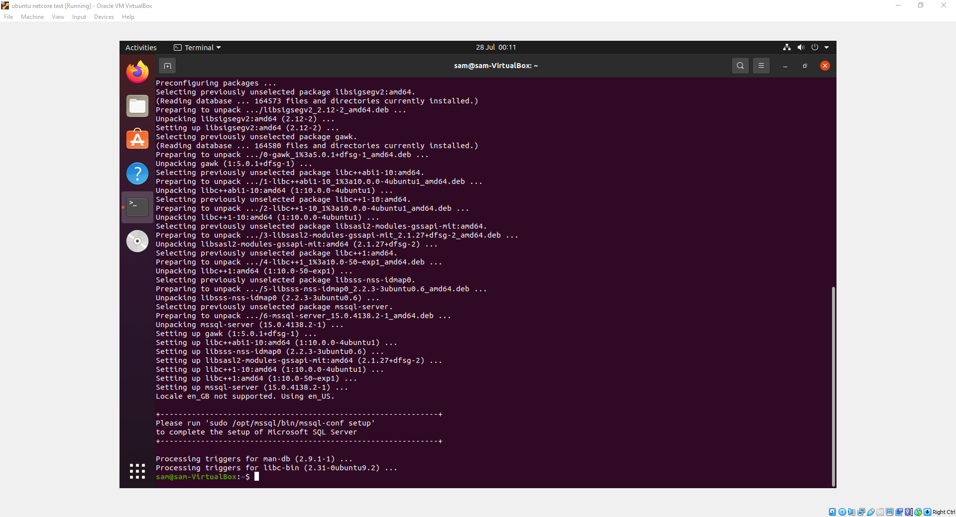Open the VirtualBox Machine menu
956x517 pixels.
click(32, 17)
